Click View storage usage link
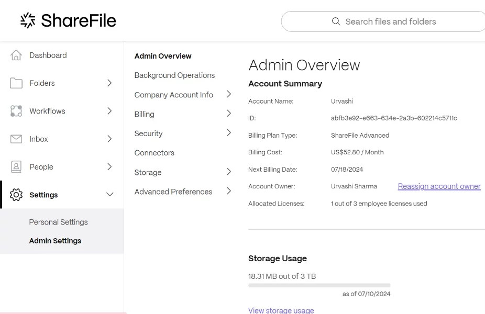 point(281,310)
